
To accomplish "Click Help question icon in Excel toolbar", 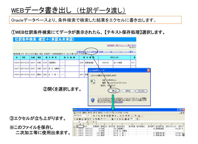I will coord(137,119).
